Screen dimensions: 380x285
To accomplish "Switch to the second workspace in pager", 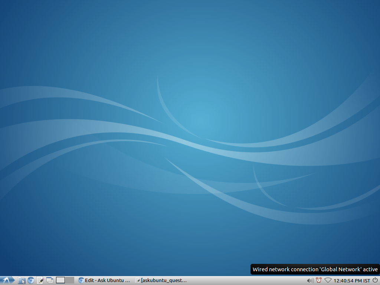I will 69,280.
